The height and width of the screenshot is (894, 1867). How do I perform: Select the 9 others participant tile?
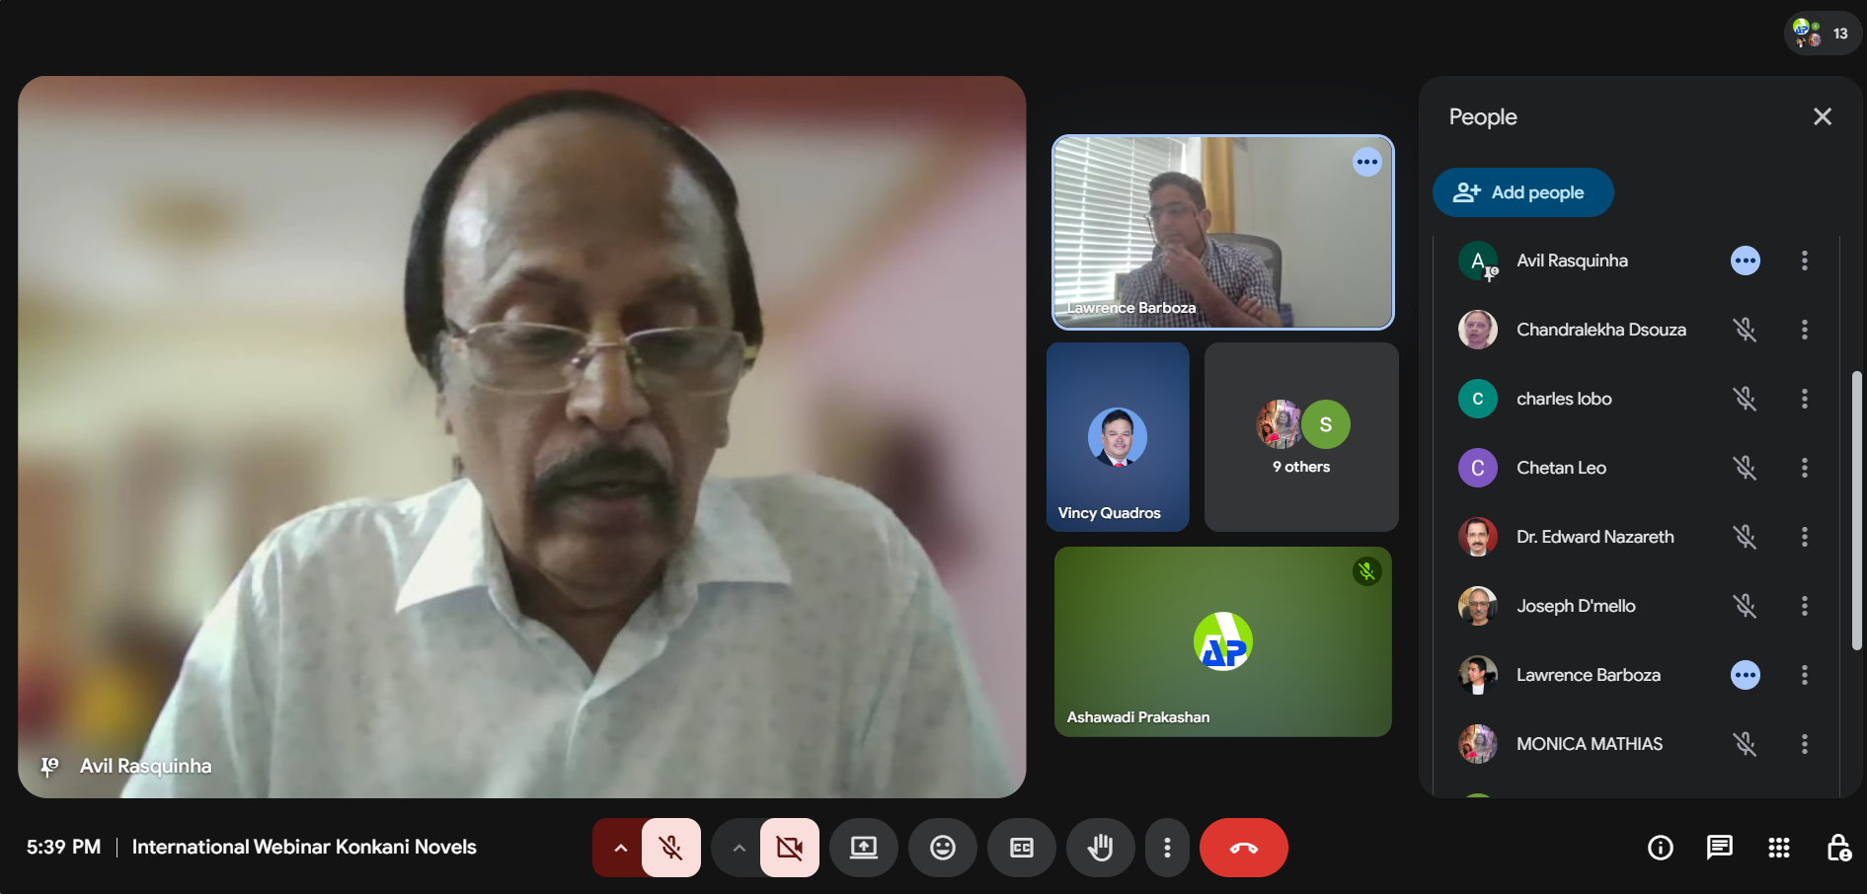[1301, 437]
